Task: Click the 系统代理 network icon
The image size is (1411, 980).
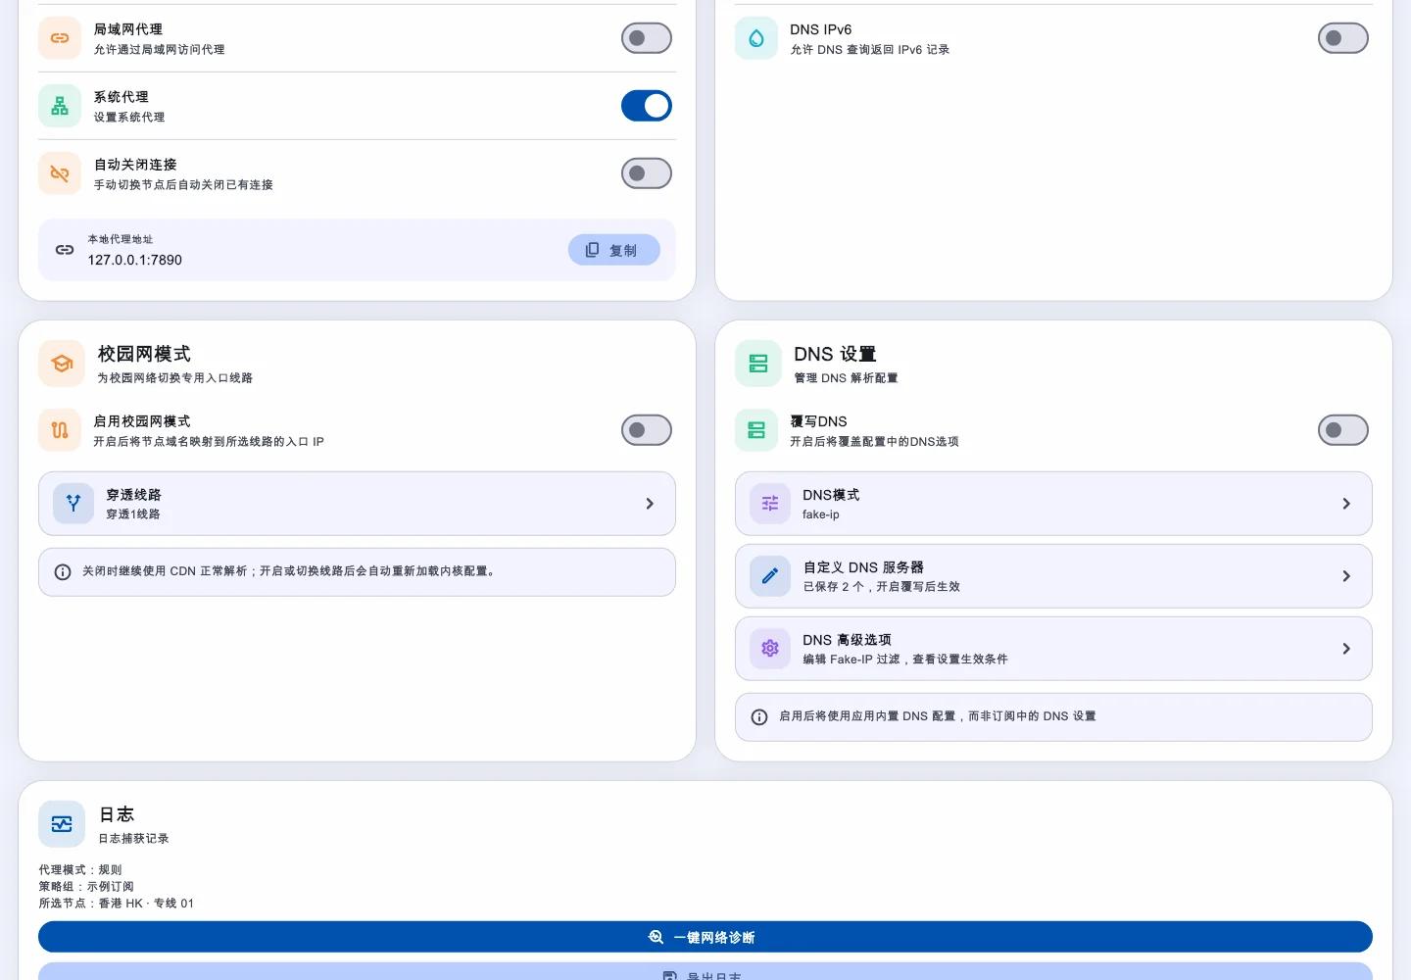Action: (60, 106)
